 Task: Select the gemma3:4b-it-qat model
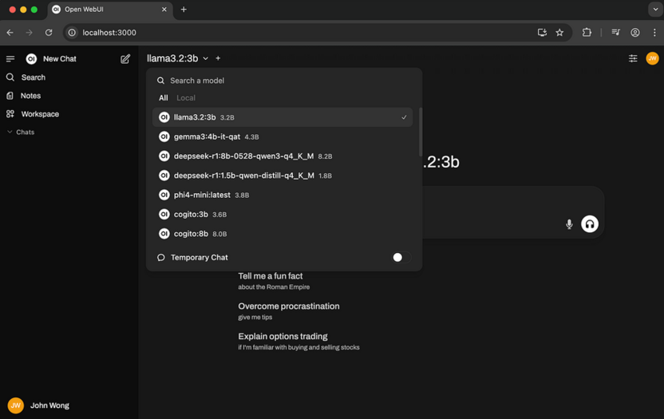click(x=283, y=136)
